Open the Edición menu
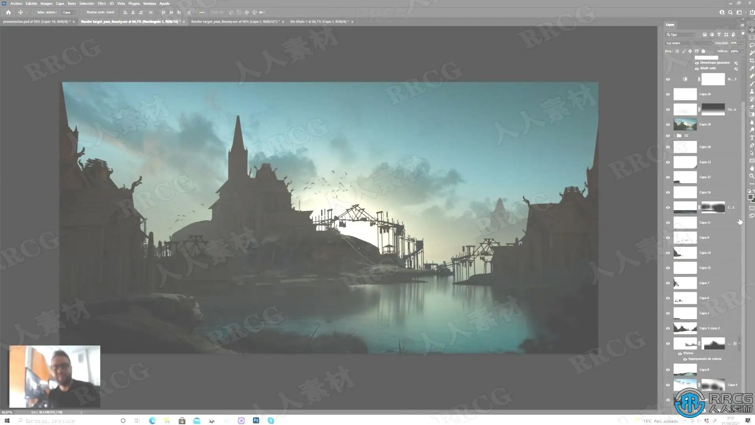 point(31,4)
